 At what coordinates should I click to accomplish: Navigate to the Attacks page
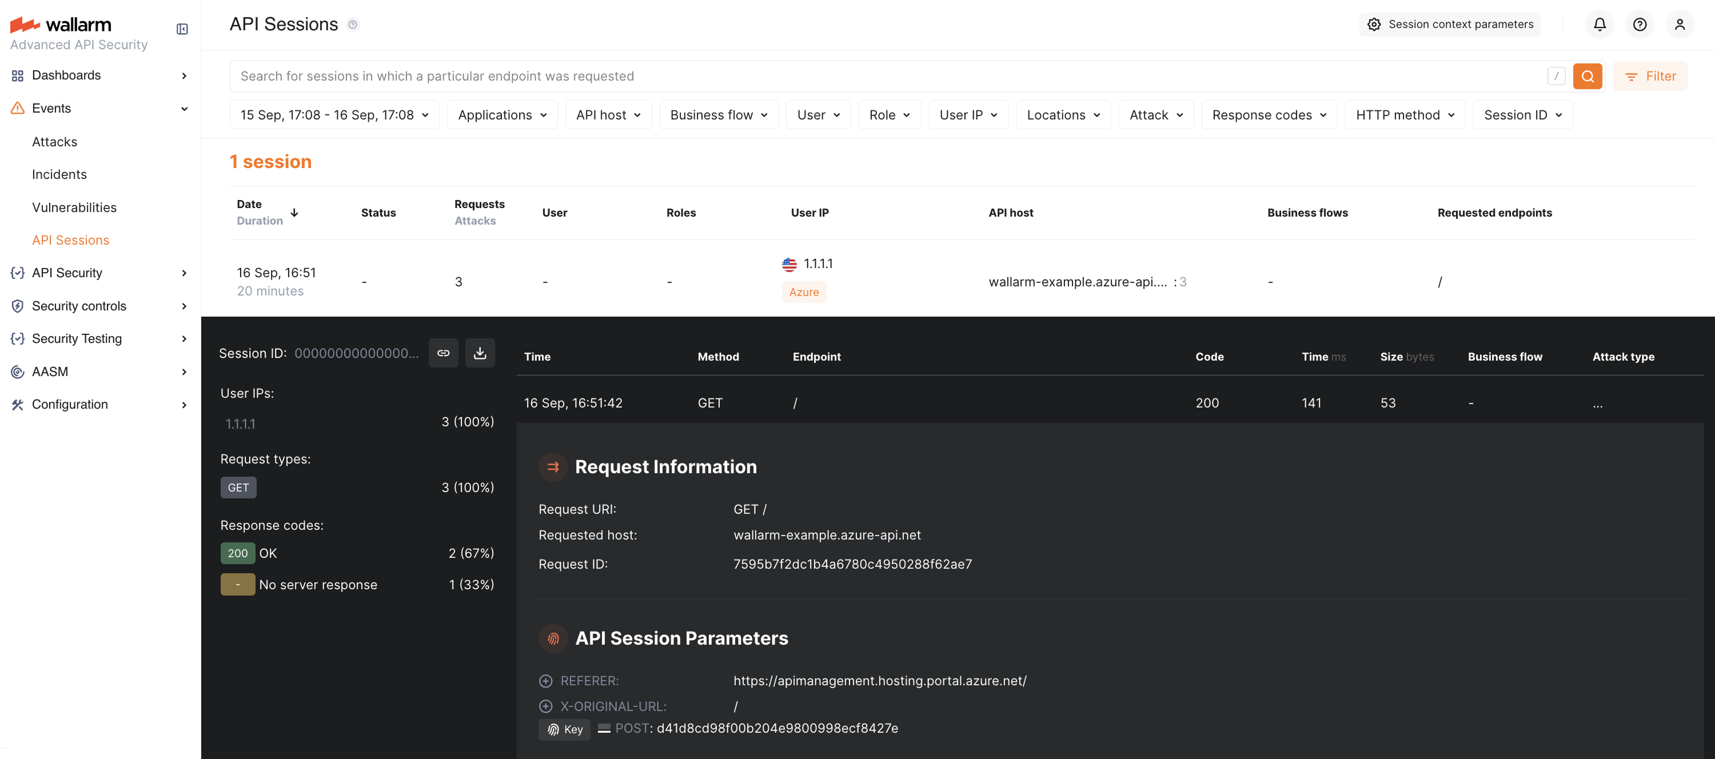(54, 141)
